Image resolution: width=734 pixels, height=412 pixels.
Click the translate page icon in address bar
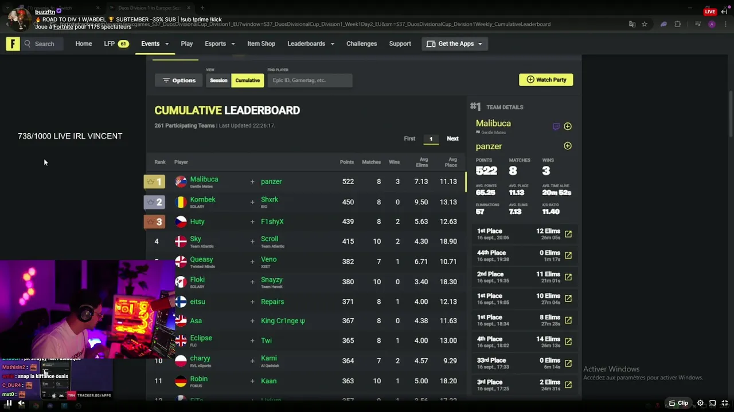point(632,24)
